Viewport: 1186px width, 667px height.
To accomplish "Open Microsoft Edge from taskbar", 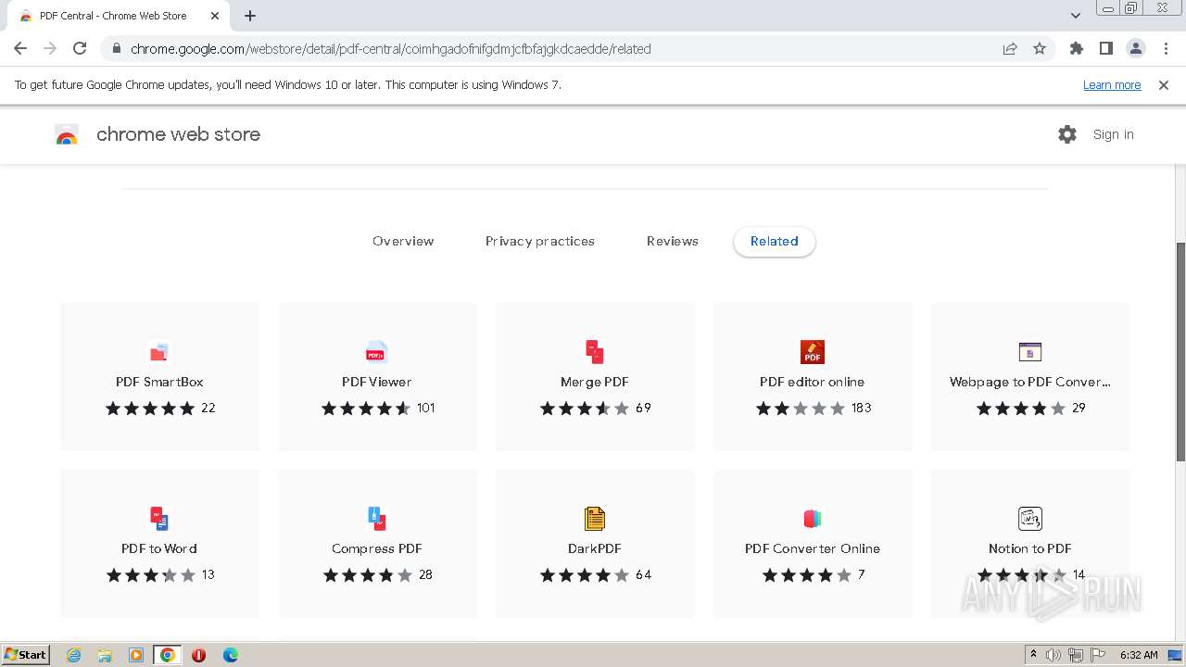I will tap(231, 655).
